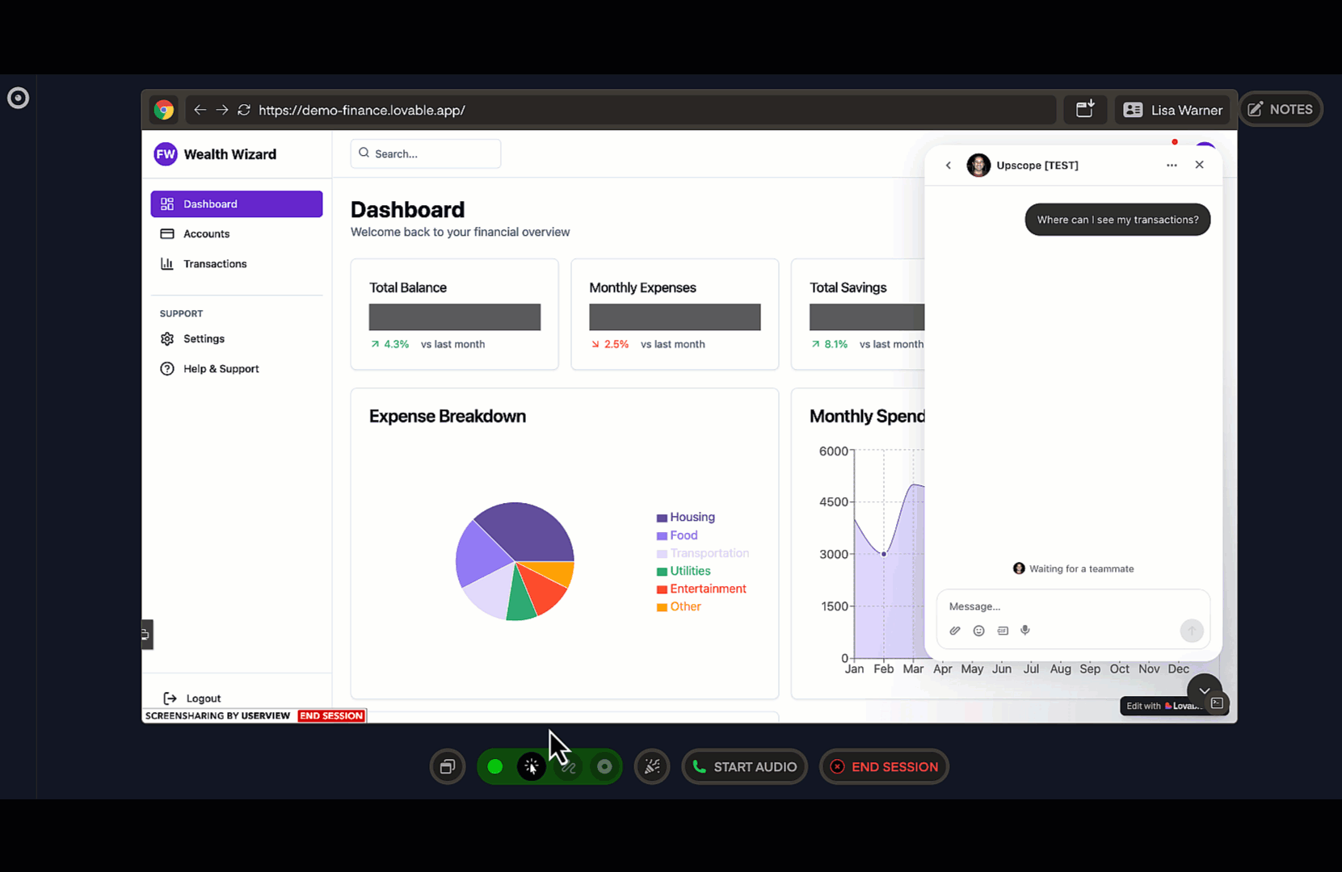The width and height of the screenshot is (1342, 872).
Task: Toggle the scribble drawing mode button
Action: 568,767
